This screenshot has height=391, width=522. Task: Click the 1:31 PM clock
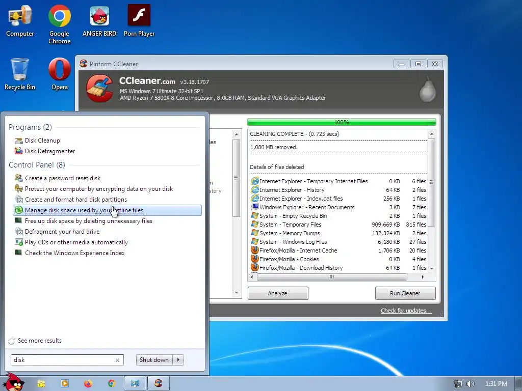496,384
